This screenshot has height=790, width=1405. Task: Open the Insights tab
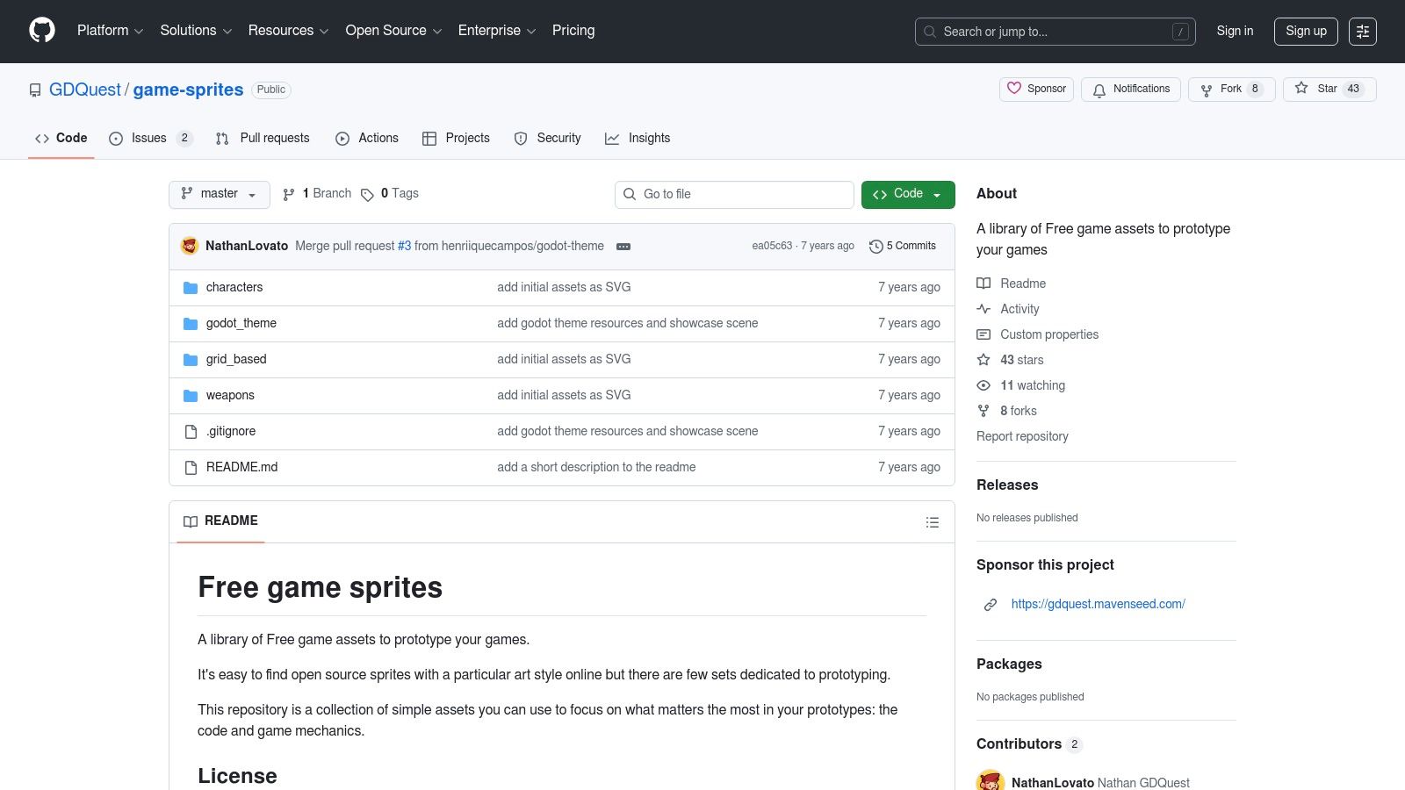638,138
